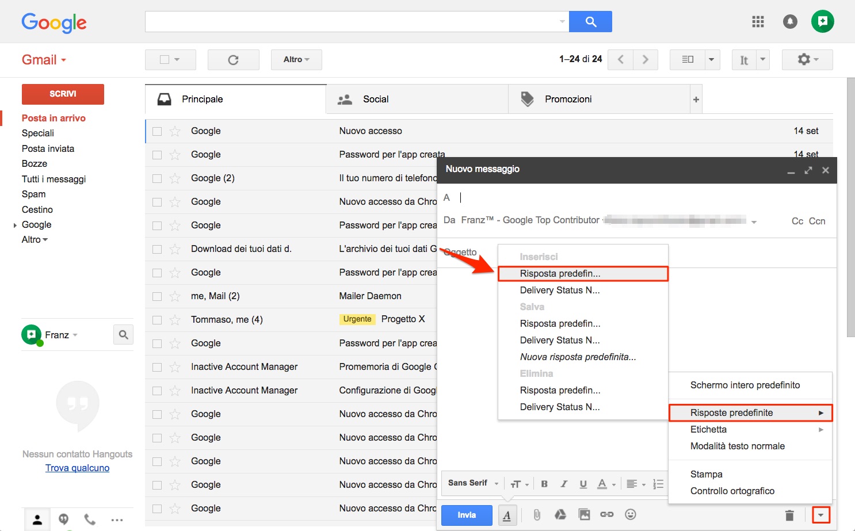This screenshot has width=855, height=531.
Task: Expand 'Altro' in the left sidebar
Action: pos(35,240)
